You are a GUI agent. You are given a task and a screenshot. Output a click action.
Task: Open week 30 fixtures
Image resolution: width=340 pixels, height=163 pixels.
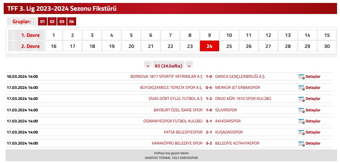coord(327,46)
